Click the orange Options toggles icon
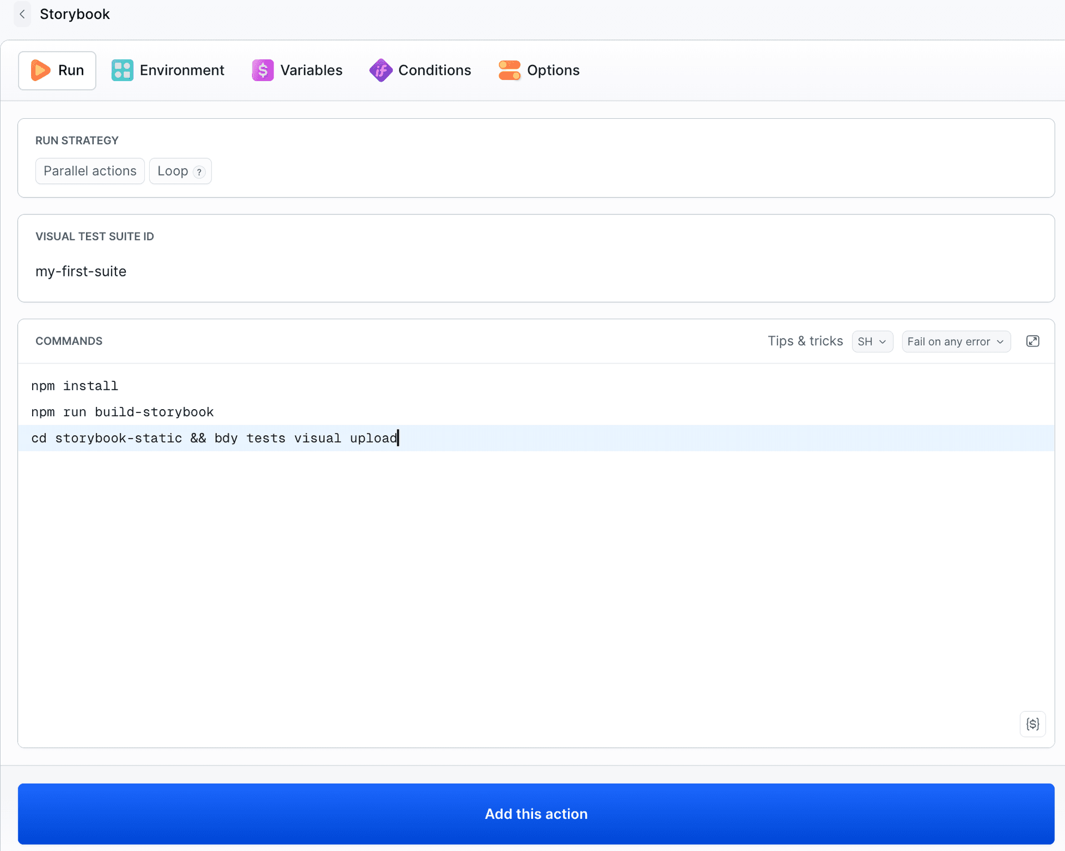 pyautogui.click(x=509, y=71)
